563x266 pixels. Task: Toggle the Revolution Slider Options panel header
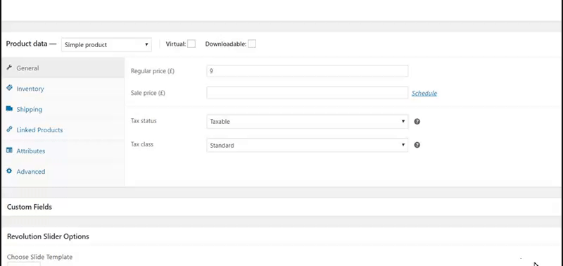(281, 236)
